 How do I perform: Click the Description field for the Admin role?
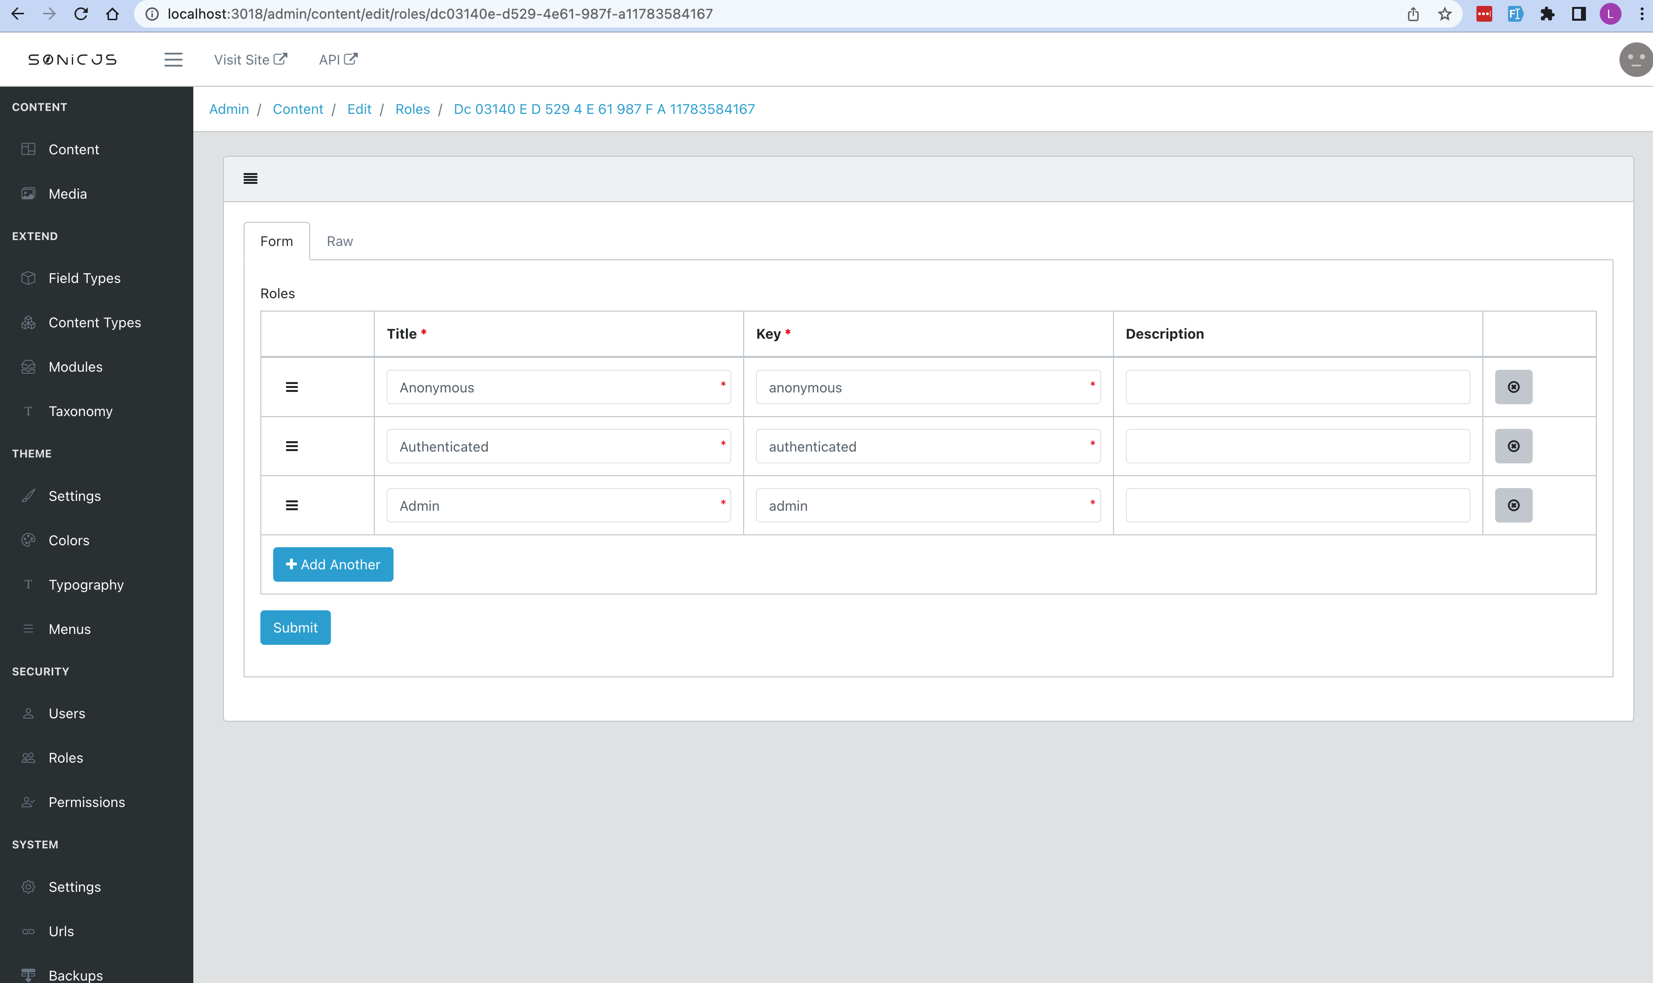point(1296,505)
